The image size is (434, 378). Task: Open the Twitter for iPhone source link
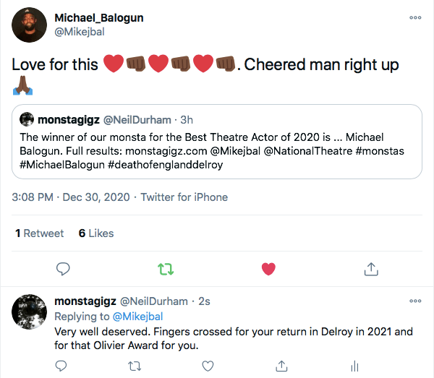[x=184, y=197]
